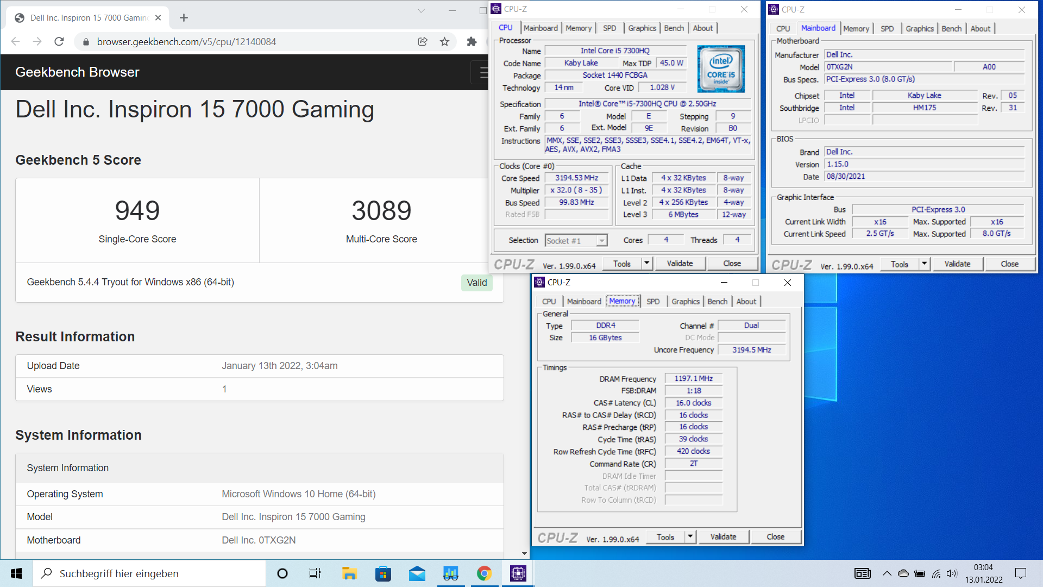Select the Intel Core i5 7300HQ name
1043x587 pixels.
pyautogui.click(x=615, y=51)
